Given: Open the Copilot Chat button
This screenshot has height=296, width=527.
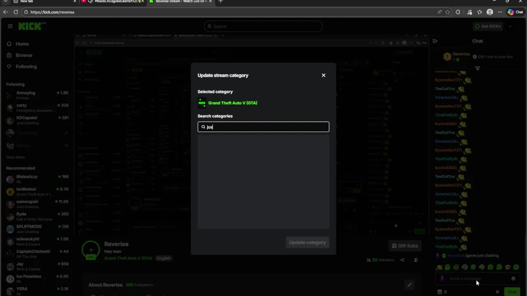Looking at the screenshot, I should tap(515, 12).
